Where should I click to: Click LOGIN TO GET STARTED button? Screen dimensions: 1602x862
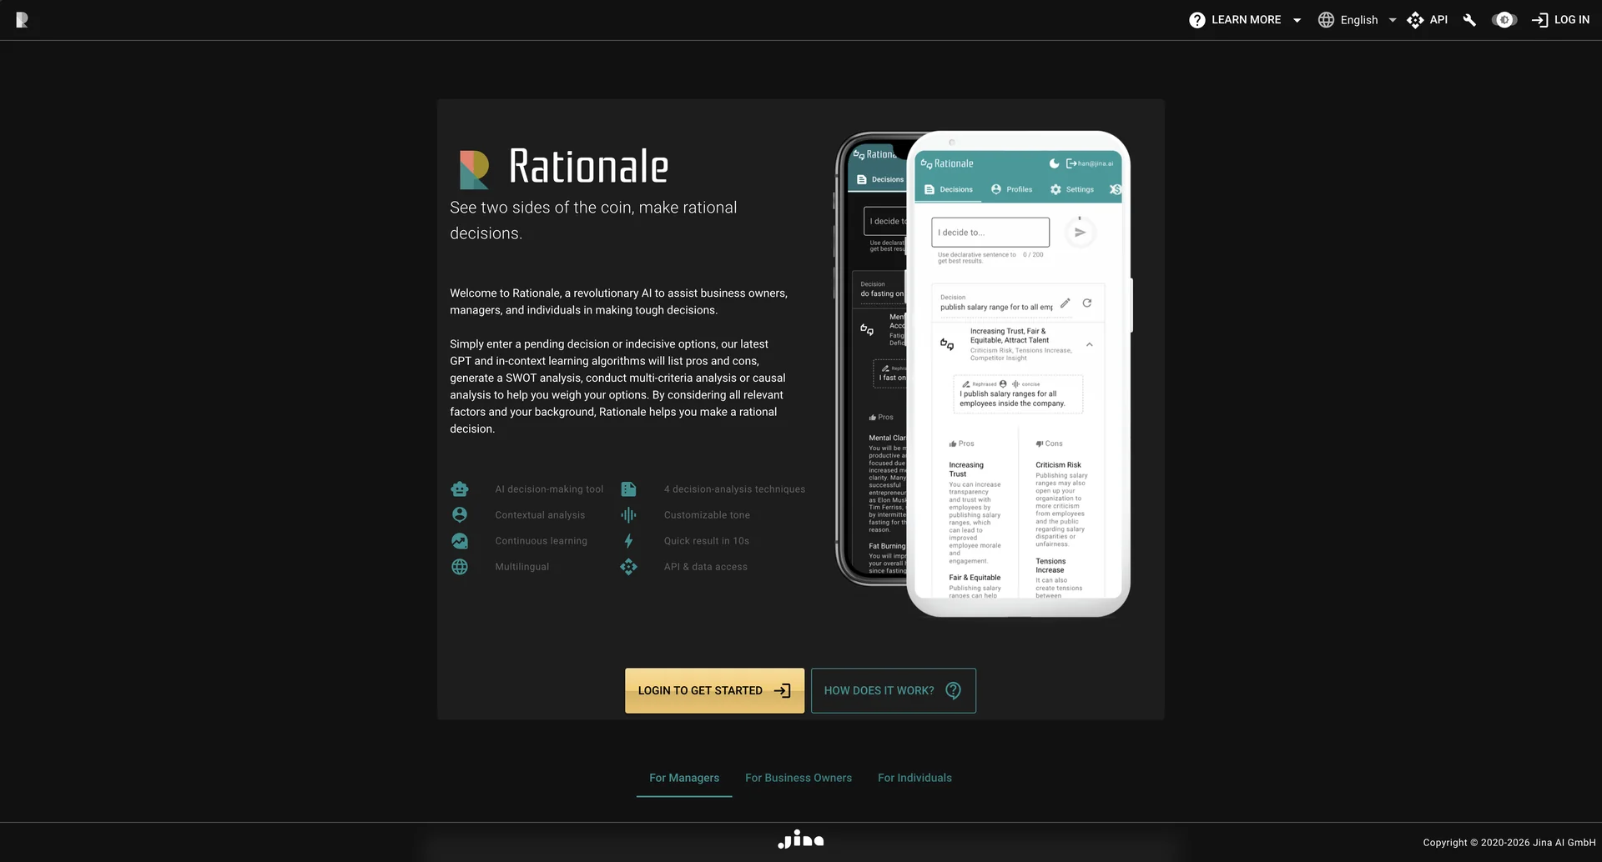tap(714, 690)
